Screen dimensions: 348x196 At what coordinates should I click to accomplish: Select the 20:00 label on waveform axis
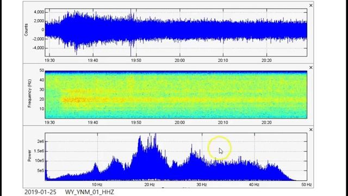179,60
